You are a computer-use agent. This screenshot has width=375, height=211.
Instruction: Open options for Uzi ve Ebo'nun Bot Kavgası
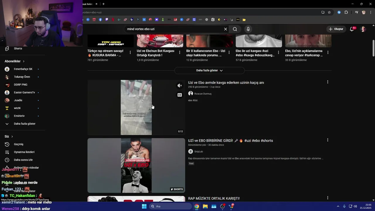180,52
